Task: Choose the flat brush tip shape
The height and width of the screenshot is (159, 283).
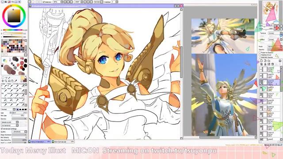Action: pos(26,110)
